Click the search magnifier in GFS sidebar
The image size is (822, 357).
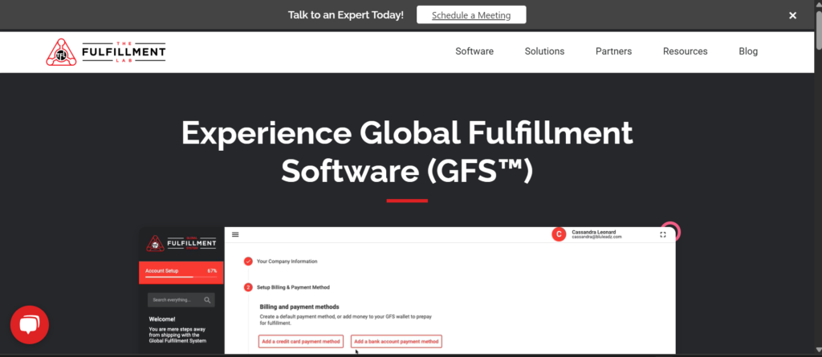(208, 300)
